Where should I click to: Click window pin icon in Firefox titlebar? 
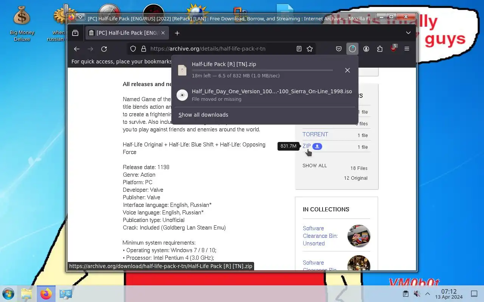[80, 17]
